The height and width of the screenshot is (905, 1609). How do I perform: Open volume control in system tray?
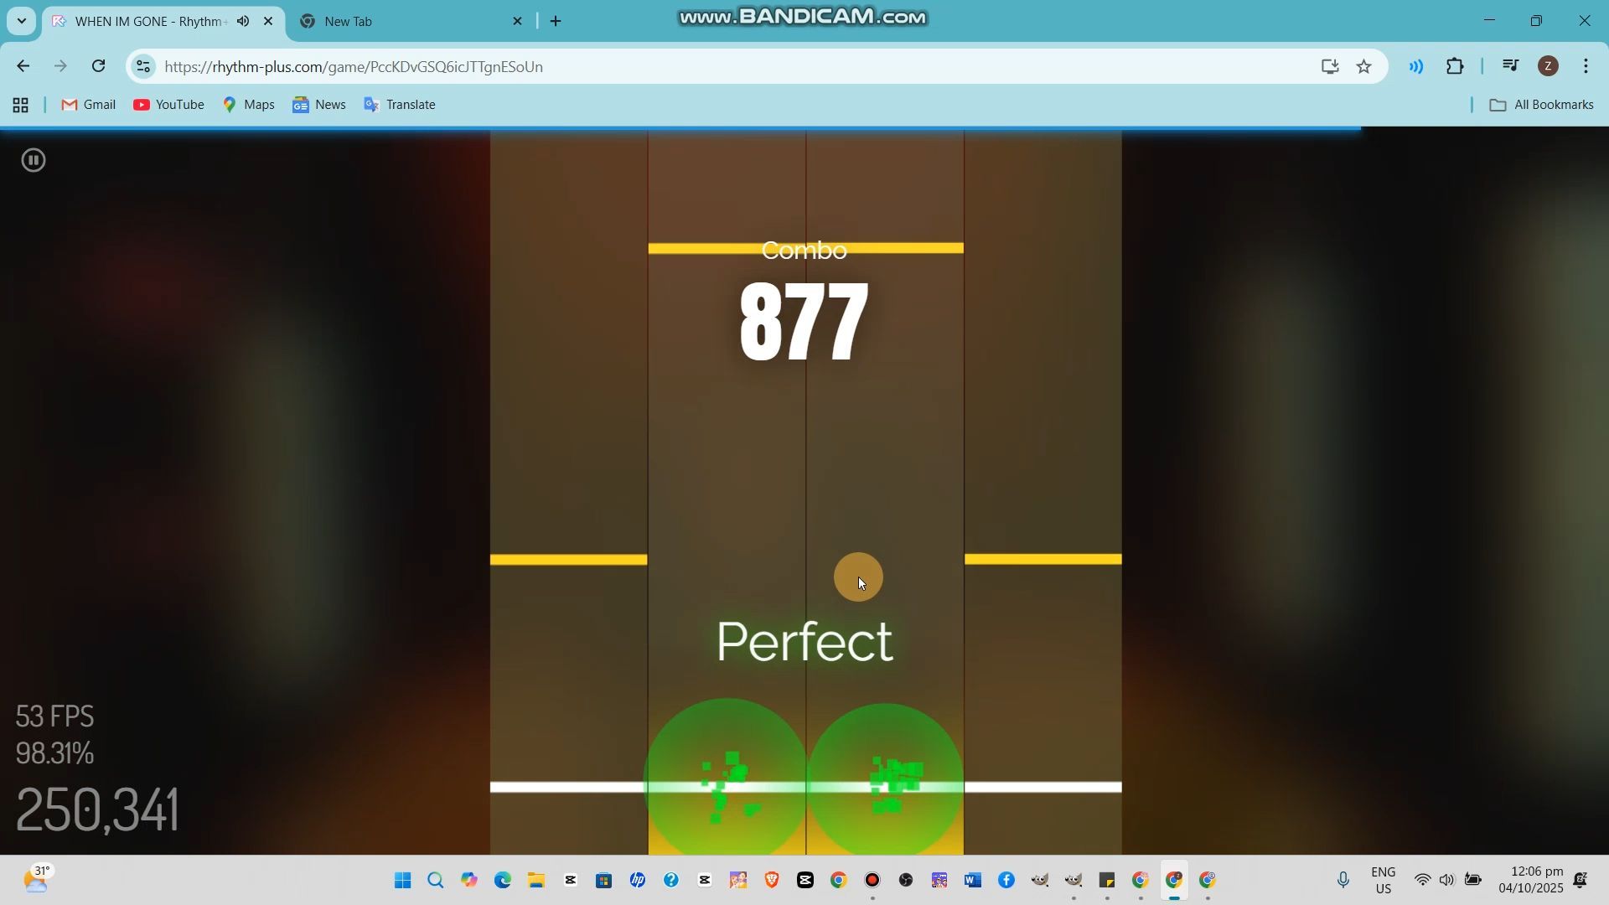tap(1446, 880)
